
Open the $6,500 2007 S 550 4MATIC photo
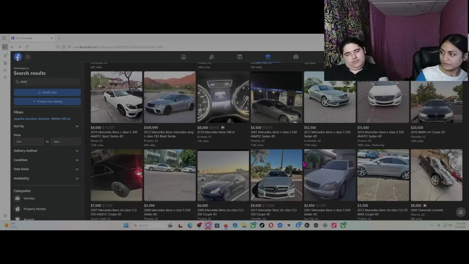[x=276, y=97]
